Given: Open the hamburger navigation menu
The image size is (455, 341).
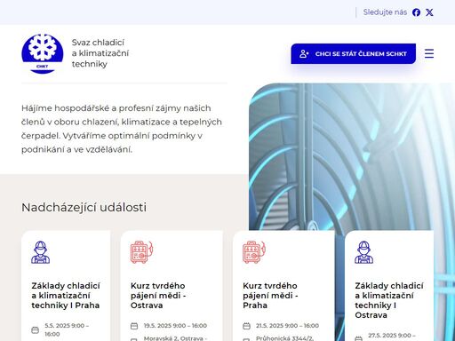Looking at the screenshot, I should click(429, 53).
